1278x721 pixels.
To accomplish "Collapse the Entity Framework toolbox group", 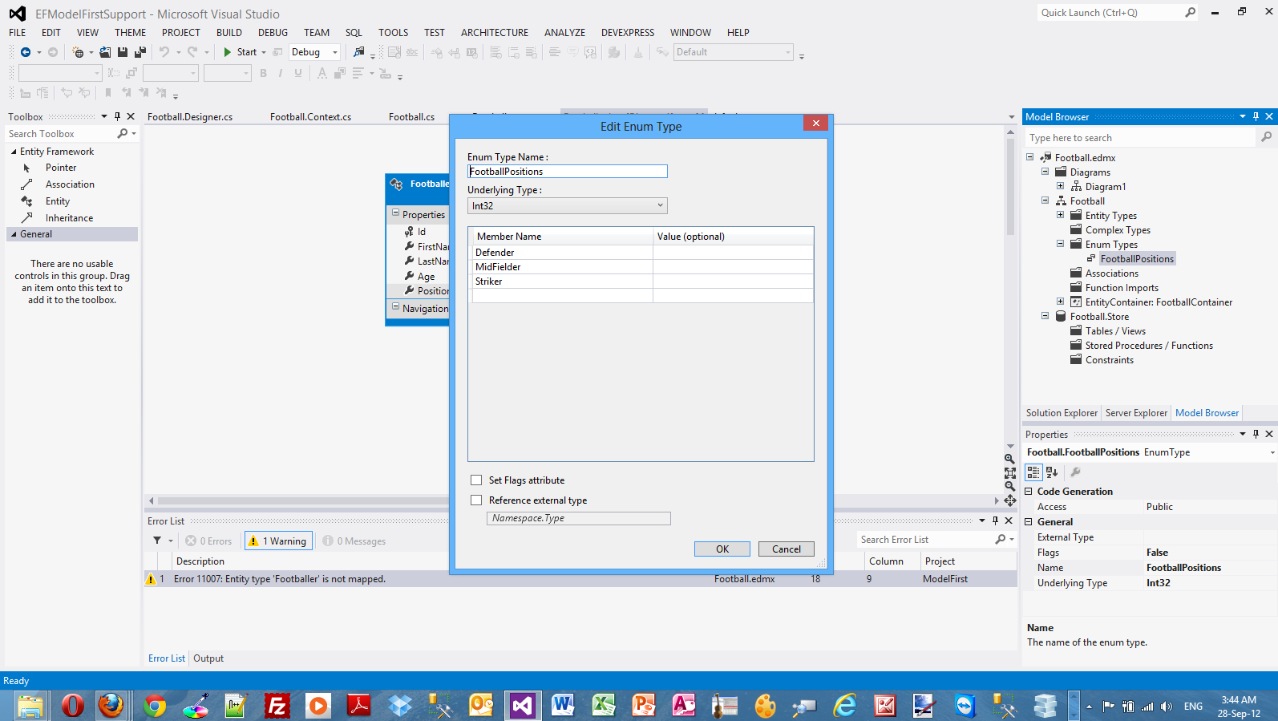I will coord(14,152).
